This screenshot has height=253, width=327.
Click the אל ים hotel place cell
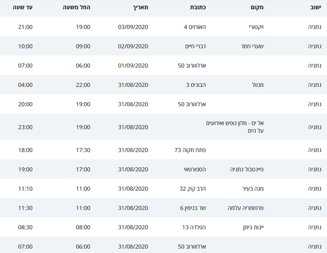click(x=235, y=127)
